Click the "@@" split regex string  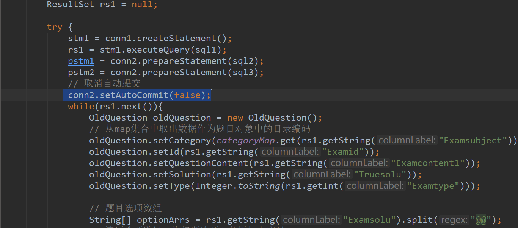[x=480, y=220]
